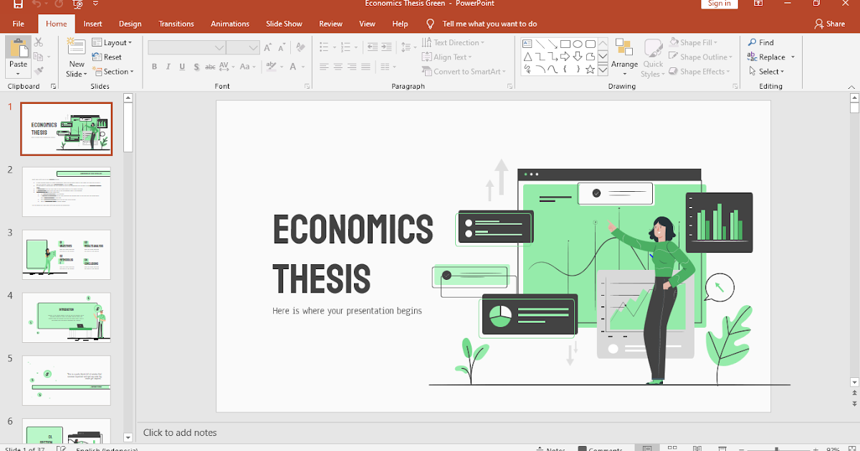Toggle bold formatting
Viewport: 860px width, 451px height.
(154, 67)
